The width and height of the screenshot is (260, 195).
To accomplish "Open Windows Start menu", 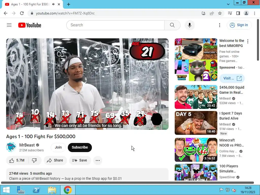I will coord(6,190).
